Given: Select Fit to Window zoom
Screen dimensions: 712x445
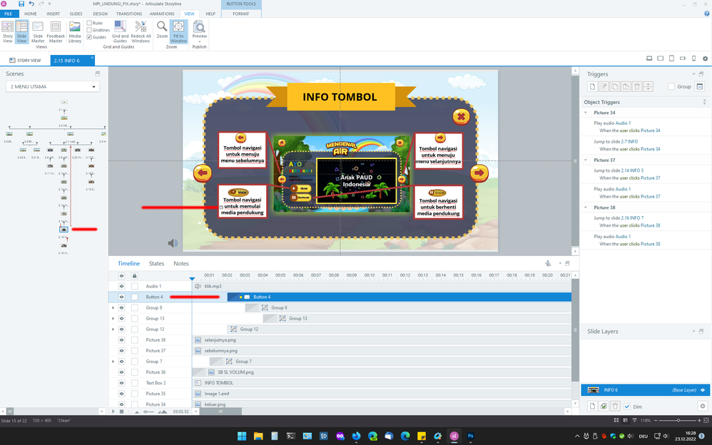Looking at the screenshot, I should (x=178, y=32).
